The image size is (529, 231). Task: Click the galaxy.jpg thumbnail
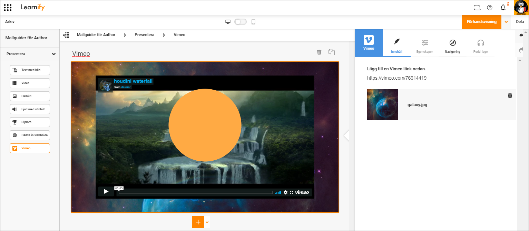tap(383, 105)
